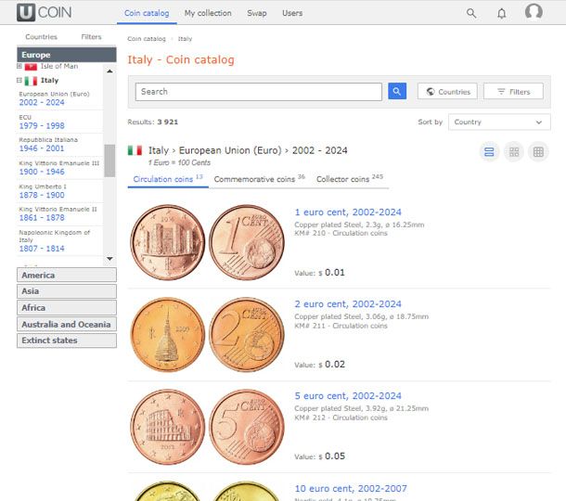The height and width of the screenshot is (501, 566).
Task: Switch to Collector coins tab
Action: 350,179
